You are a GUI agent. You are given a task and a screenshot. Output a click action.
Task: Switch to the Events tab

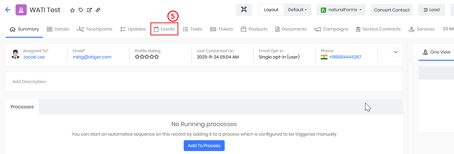(165, 29)
